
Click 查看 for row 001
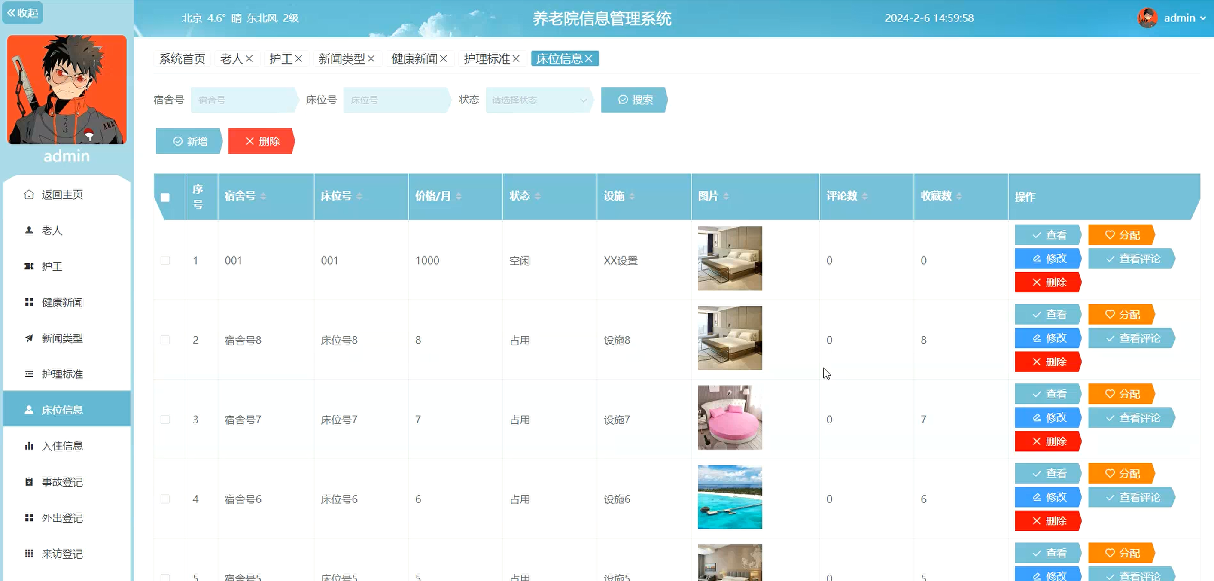(x=1048, y=234)
